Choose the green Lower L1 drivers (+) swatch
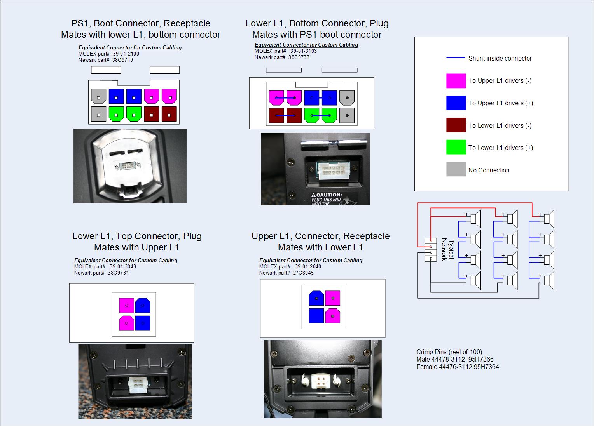594x426 pixels. [456, 148]
